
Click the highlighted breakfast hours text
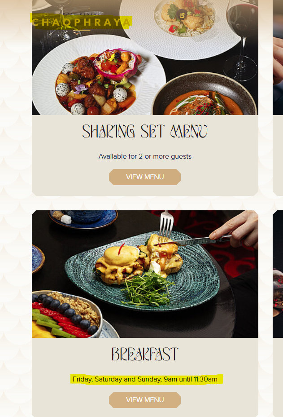pyautogui.click(x=145, y=379)
